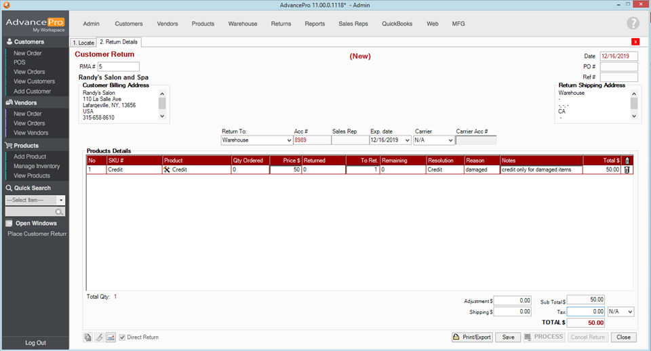Click the Save button
Viewport: 651px width, 351px height.
click(507, 337)
